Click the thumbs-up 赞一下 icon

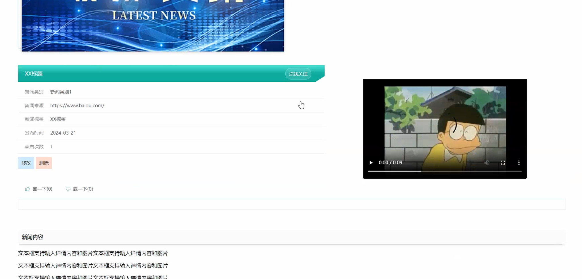[28, 189]
